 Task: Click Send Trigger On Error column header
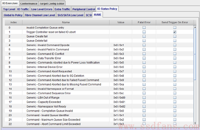(x=175, y=22)
